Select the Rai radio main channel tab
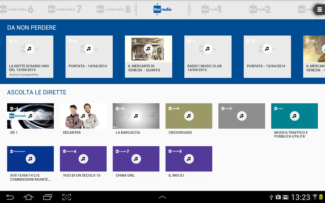This screenshot has height=203, width=325. click(162, 9)
